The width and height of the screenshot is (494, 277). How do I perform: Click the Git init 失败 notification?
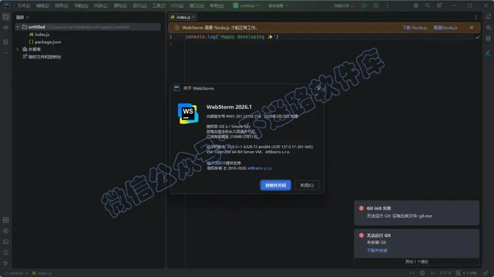tap(417, 213)
